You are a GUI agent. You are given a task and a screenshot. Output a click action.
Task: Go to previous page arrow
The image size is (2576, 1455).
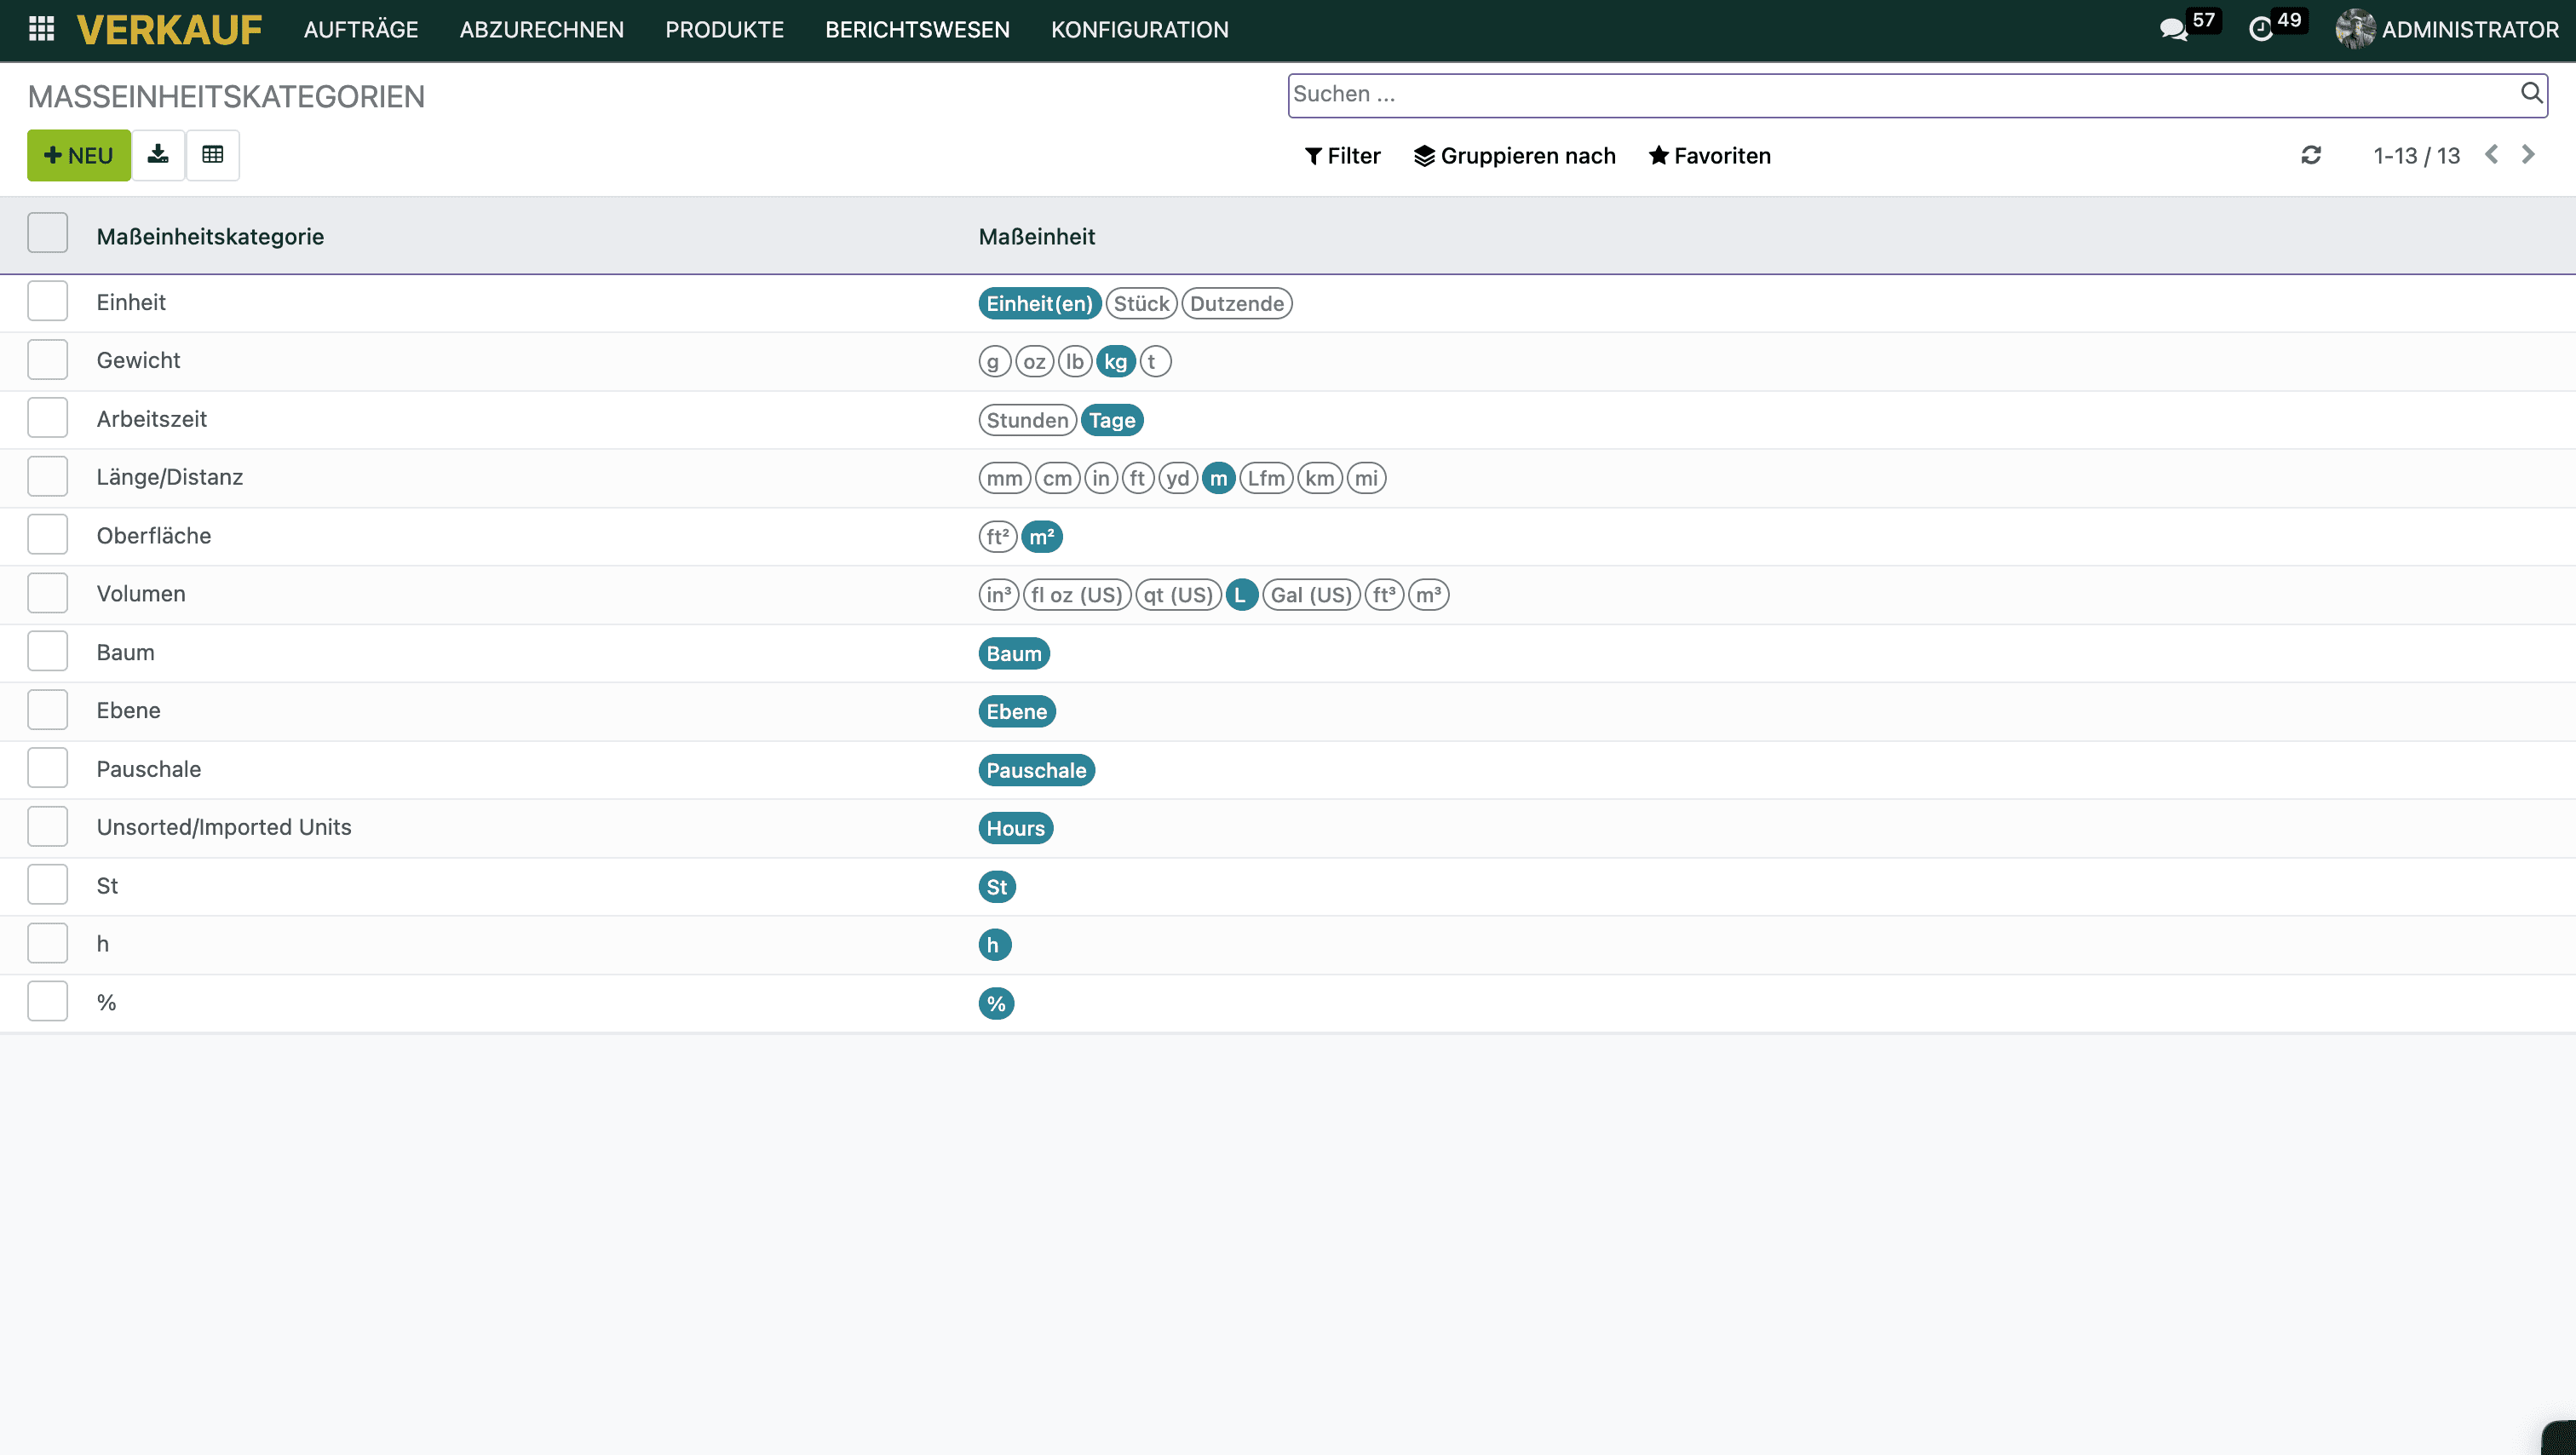2492,155
